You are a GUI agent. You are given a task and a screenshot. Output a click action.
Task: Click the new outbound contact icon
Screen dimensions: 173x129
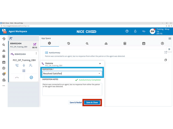tap(11, 38)
